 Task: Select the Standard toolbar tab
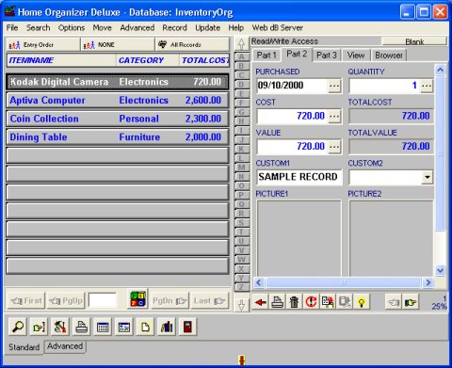tap(24, 347)
